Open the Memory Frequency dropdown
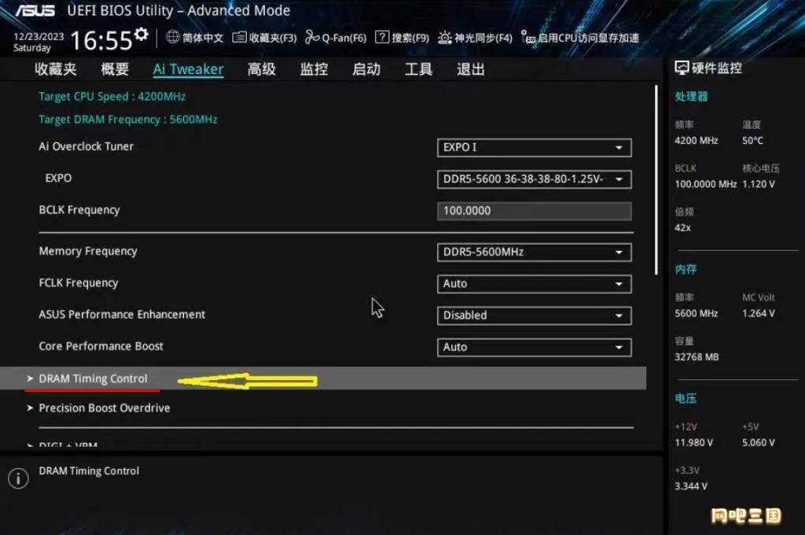 tap(534, 253)
